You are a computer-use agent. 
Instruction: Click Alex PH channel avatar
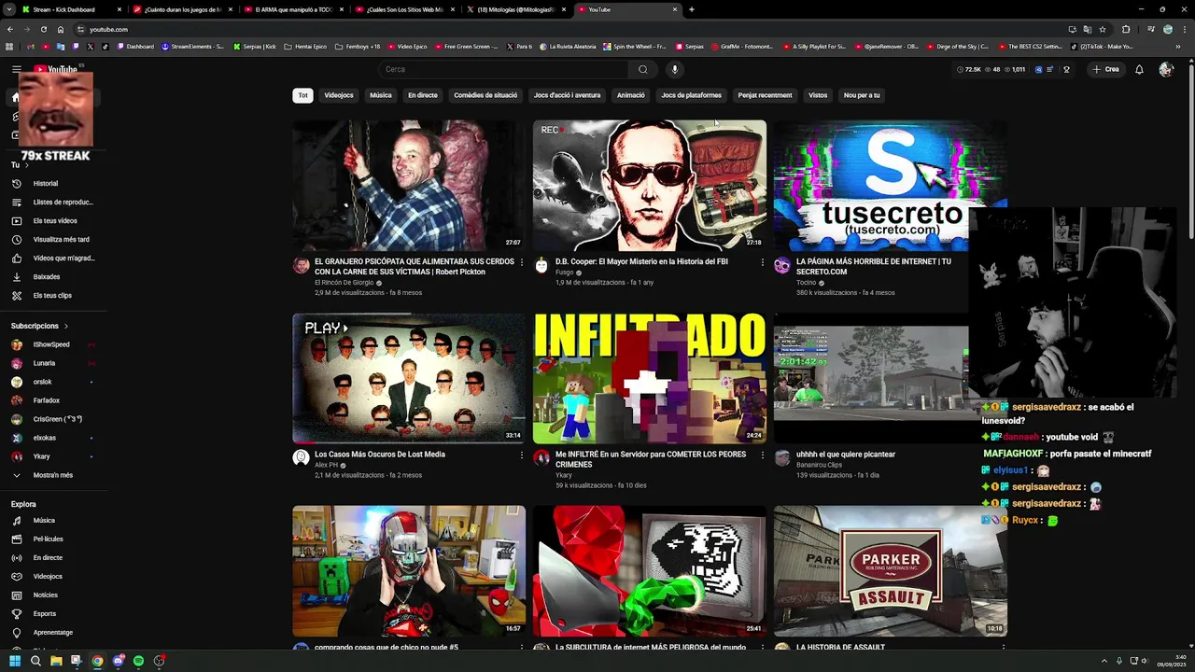(301, 457)
